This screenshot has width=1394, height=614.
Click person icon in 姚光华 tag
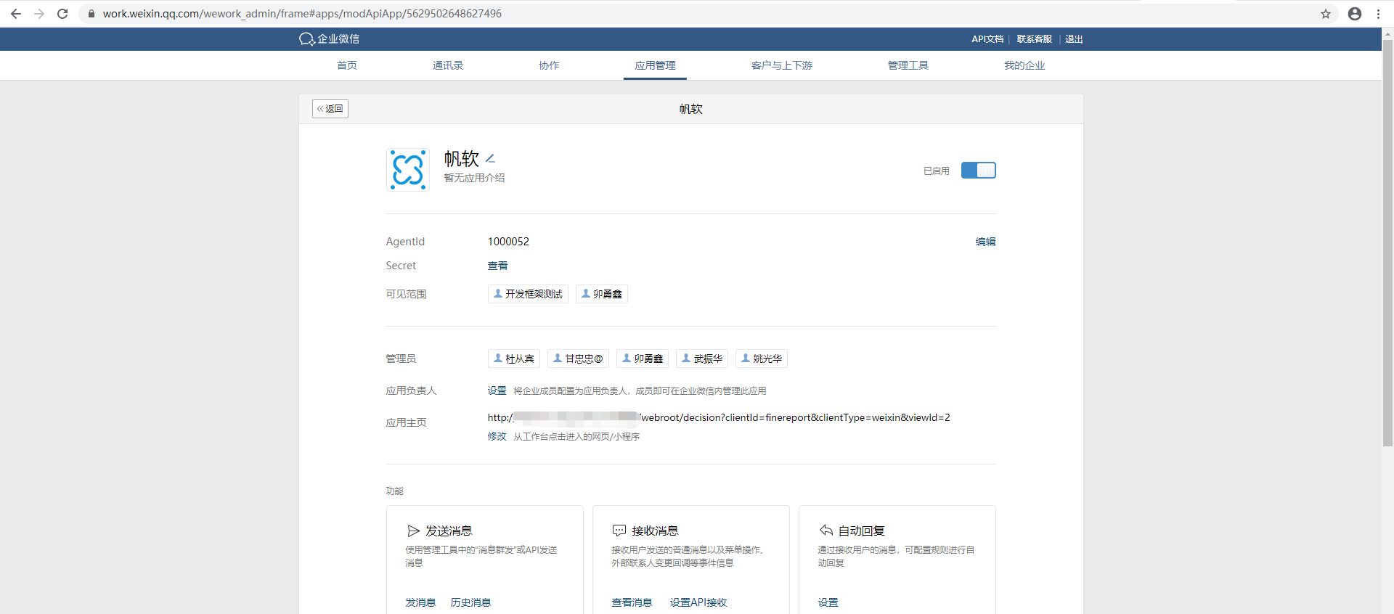(746, 358)
